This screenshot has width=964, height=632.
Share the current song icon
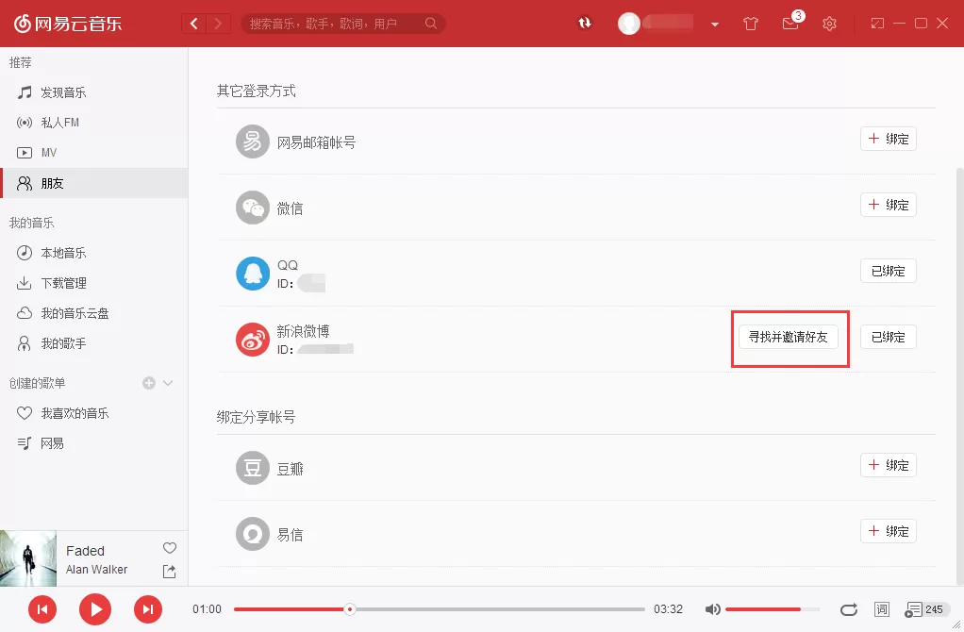click(x=169, y=571)
